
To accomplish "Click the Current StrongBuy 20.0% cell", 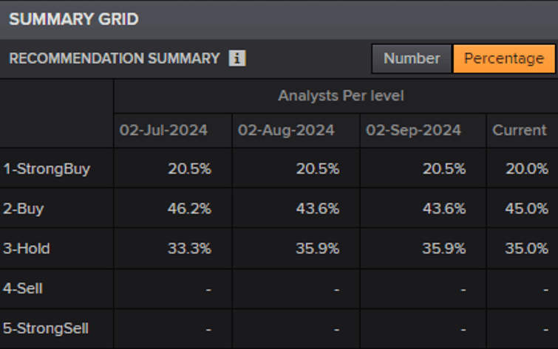I will [x=527, y=168].
